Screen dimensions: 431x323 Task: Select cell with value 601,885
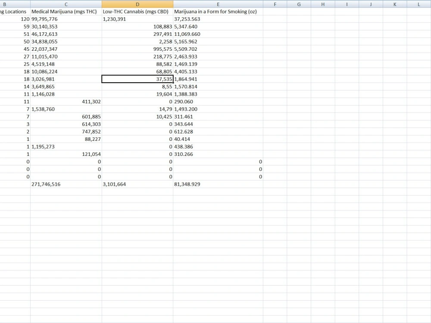pyautogui.click(x=66, y=116)
